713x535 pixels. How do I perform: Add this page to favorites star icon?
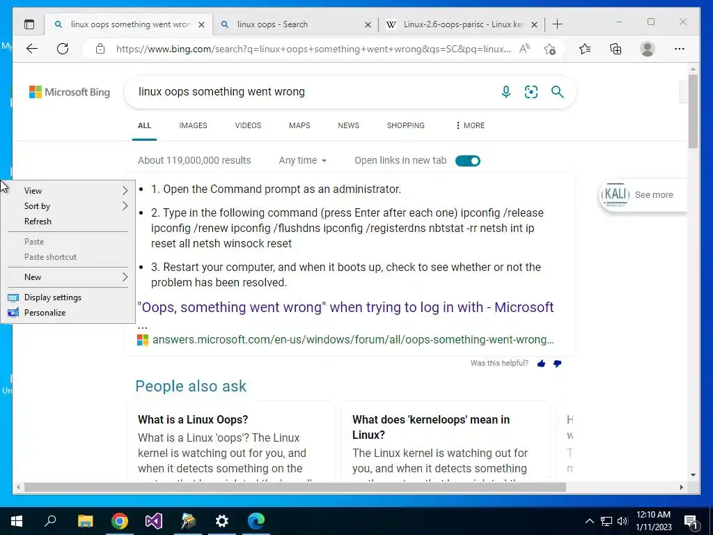[x=550, y=49]
